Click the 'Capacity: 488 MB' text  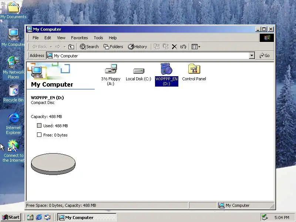[47, 117]
